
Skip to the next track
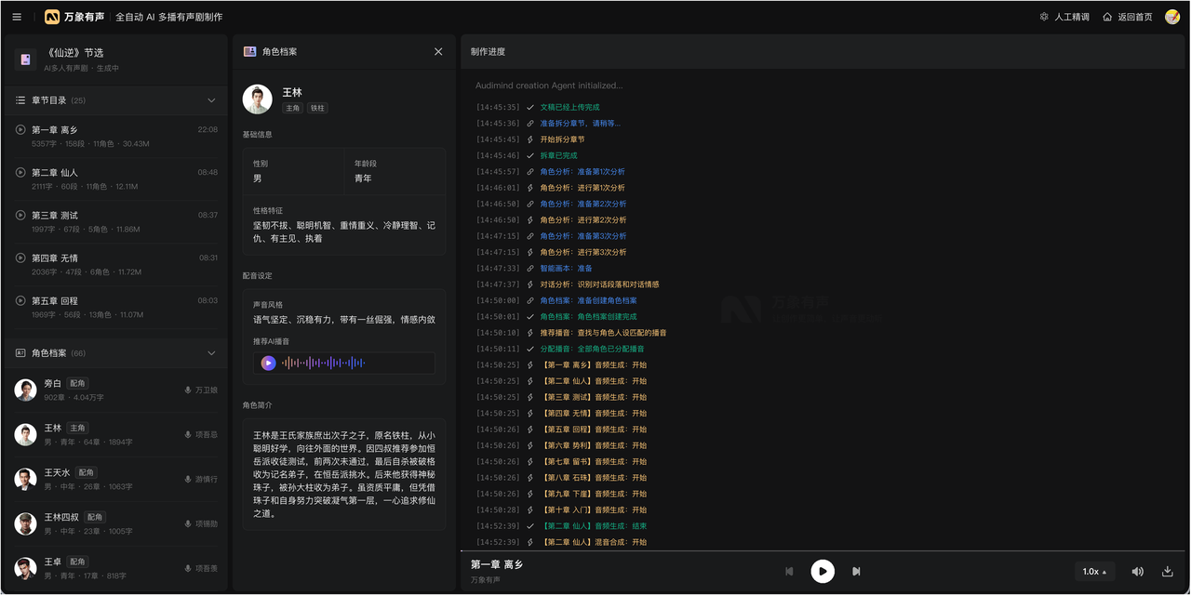point(856,571)
